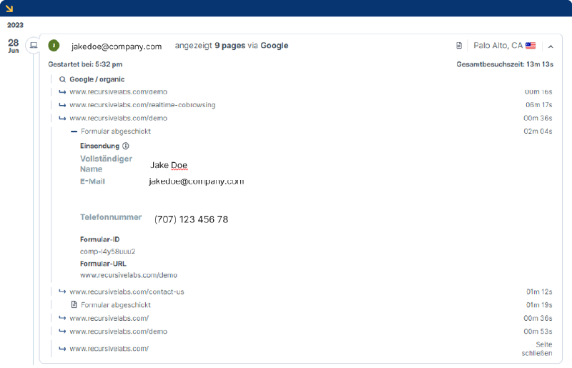Screen dimensions: 572x368
Task: Click the Seite schließen text
Action: click(537, 349)
